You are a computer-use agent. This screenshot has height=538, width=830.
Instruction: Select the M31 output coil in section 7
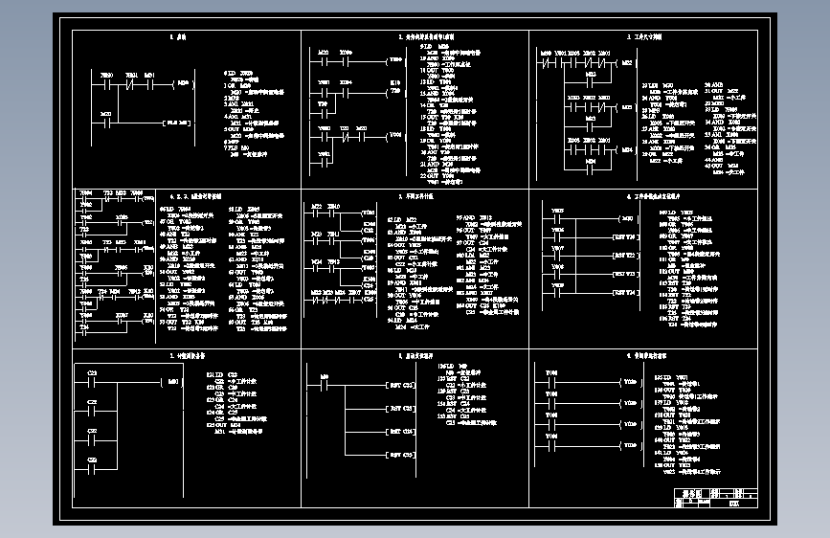[x=172, y=381]
